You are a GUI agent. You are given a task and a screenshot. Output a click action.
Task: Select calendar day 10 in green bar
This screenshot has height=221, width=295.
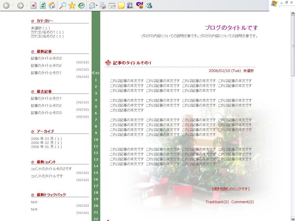96,140
